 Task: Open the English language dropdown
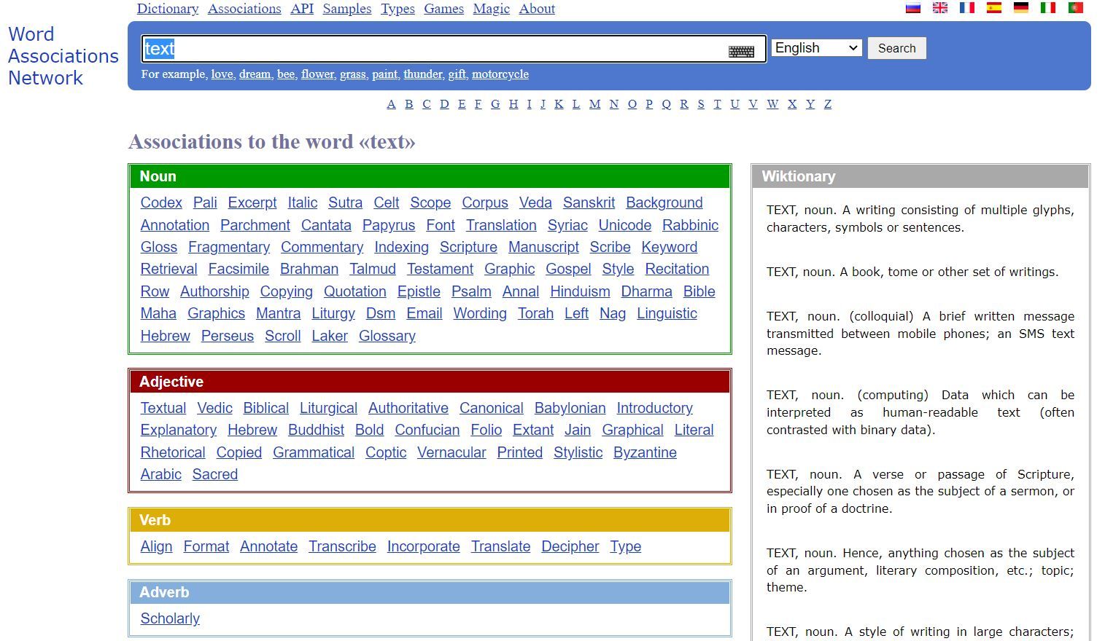pyautogui.click(x=817, y=48)
